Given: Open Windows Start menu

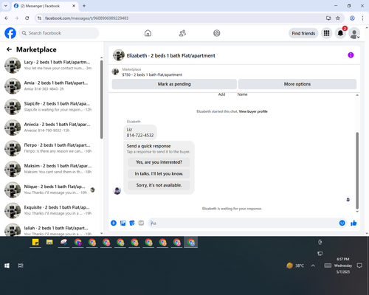Looking at the screenshot, I should (x=7, y=265).
